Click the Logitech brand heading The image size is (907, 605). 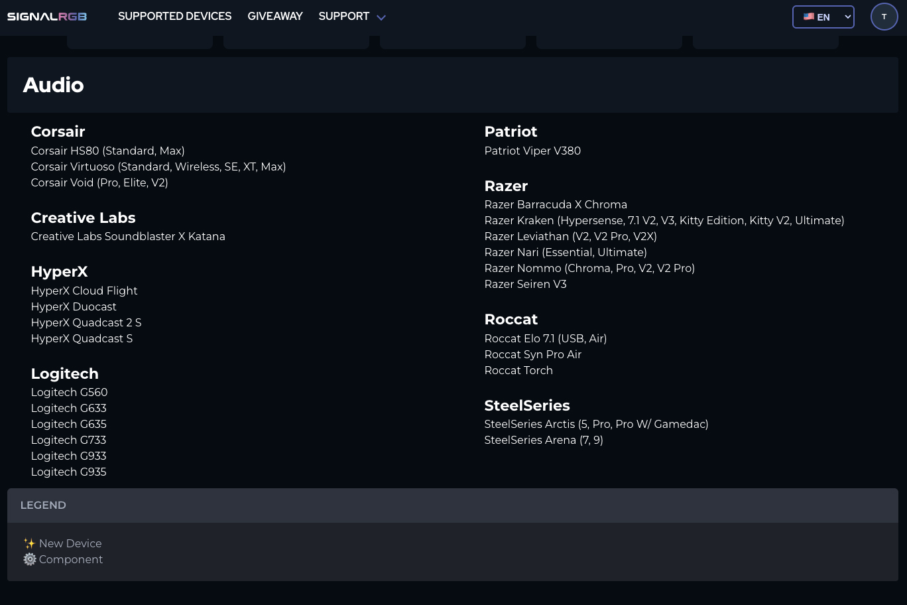(x=65, y=373)
